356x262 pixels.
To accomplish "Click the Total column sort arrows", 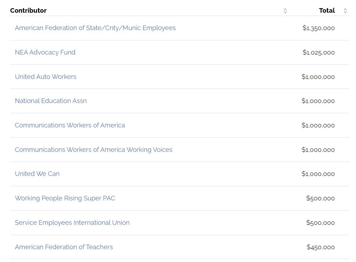I will click(345, 11).
